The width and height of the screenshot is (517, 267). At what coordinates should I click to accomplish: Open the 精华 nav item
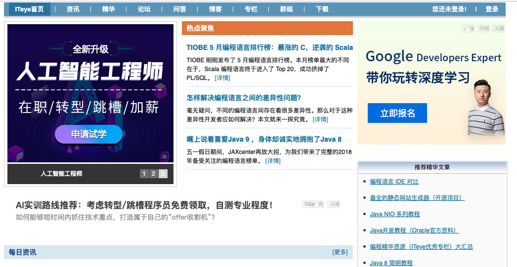(108, 9)
